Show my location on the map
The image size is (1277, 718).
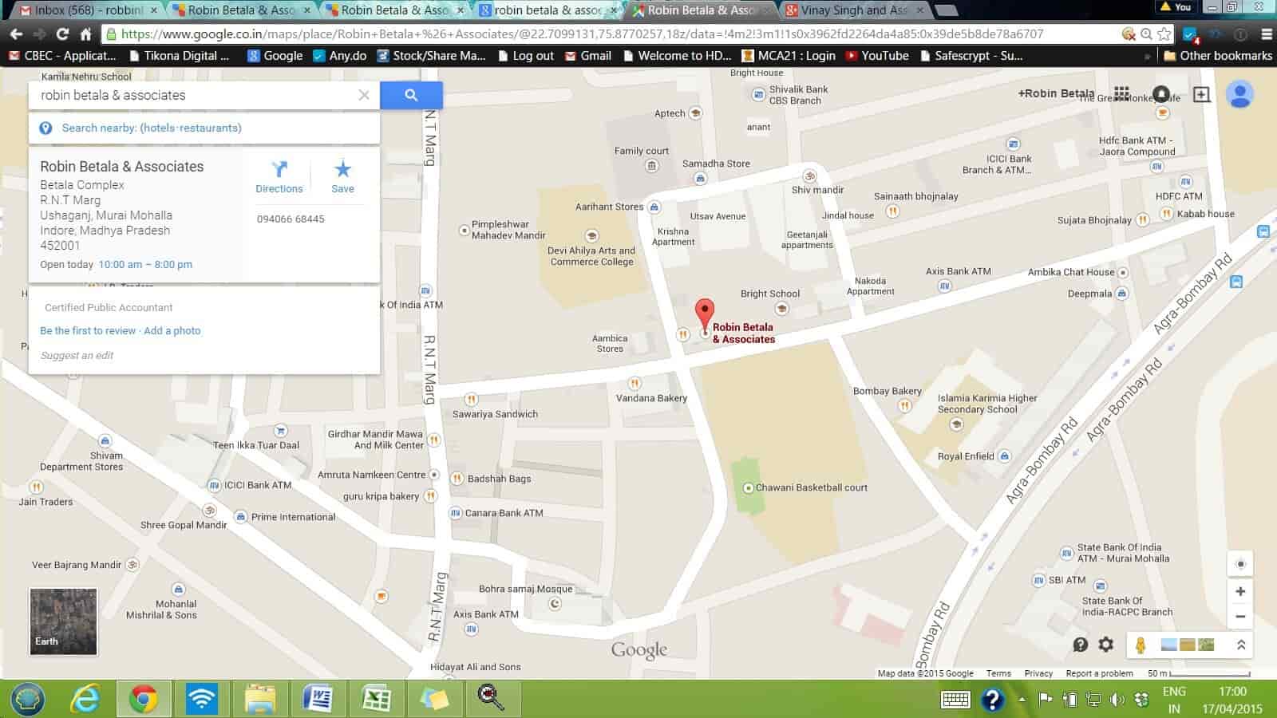pyautogui.click(x=1240, y=564)
